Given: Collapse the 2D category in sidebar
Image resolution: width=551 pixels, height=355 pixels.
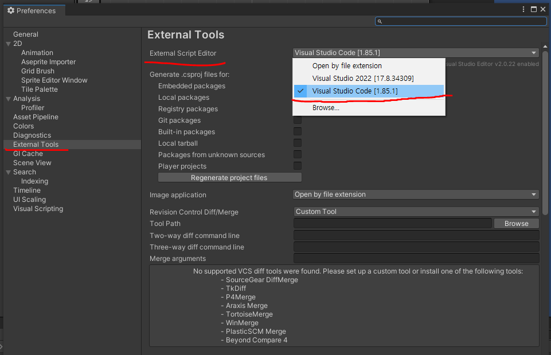Looking at the screenshot, I should (8, 44).
